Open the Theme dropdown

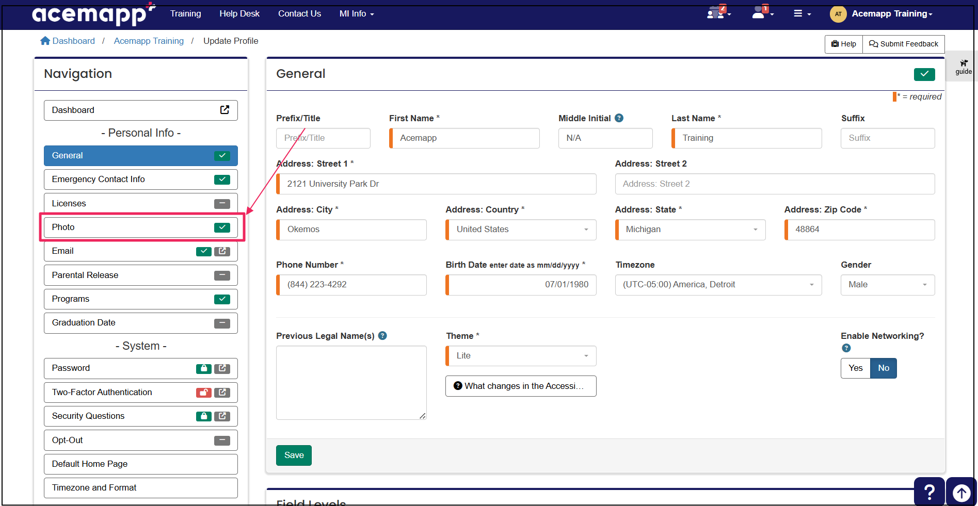(x=521, y=356)
